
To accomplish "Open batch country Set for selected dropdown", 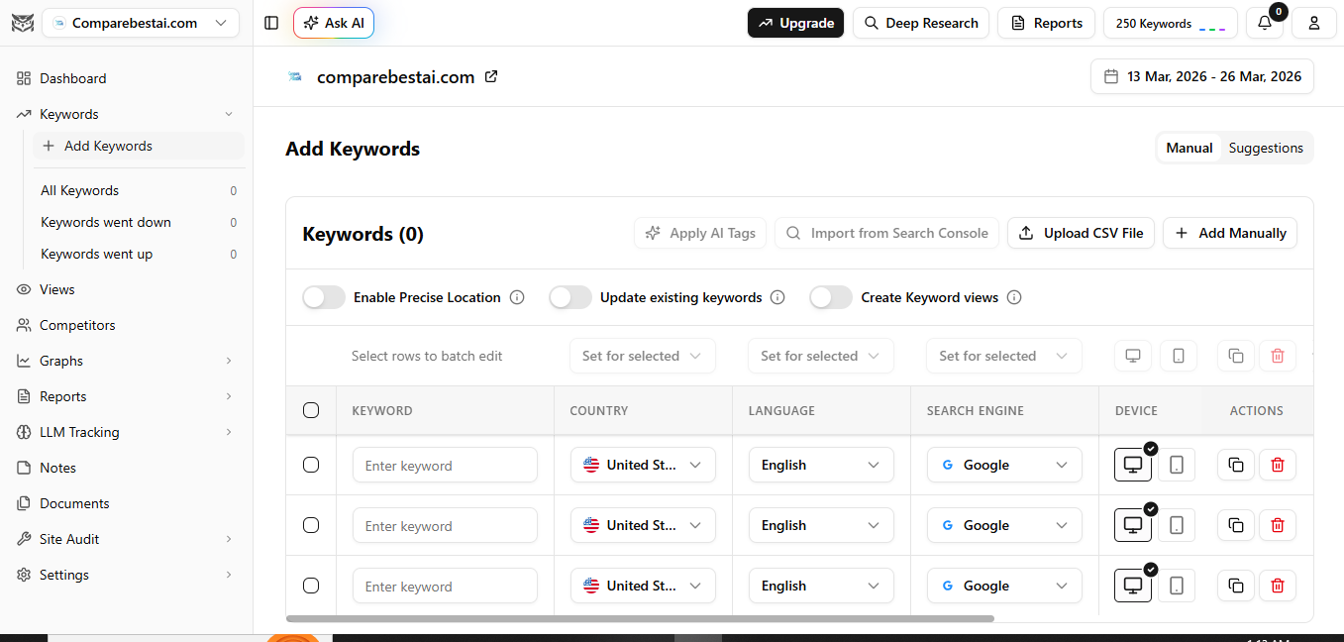I will click(643, 356).
